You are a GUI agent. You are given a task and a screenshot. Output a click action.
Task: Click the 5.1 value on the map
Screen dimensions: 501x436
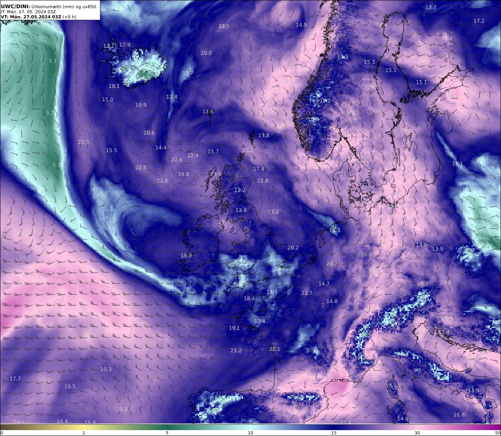coord(53,61)
